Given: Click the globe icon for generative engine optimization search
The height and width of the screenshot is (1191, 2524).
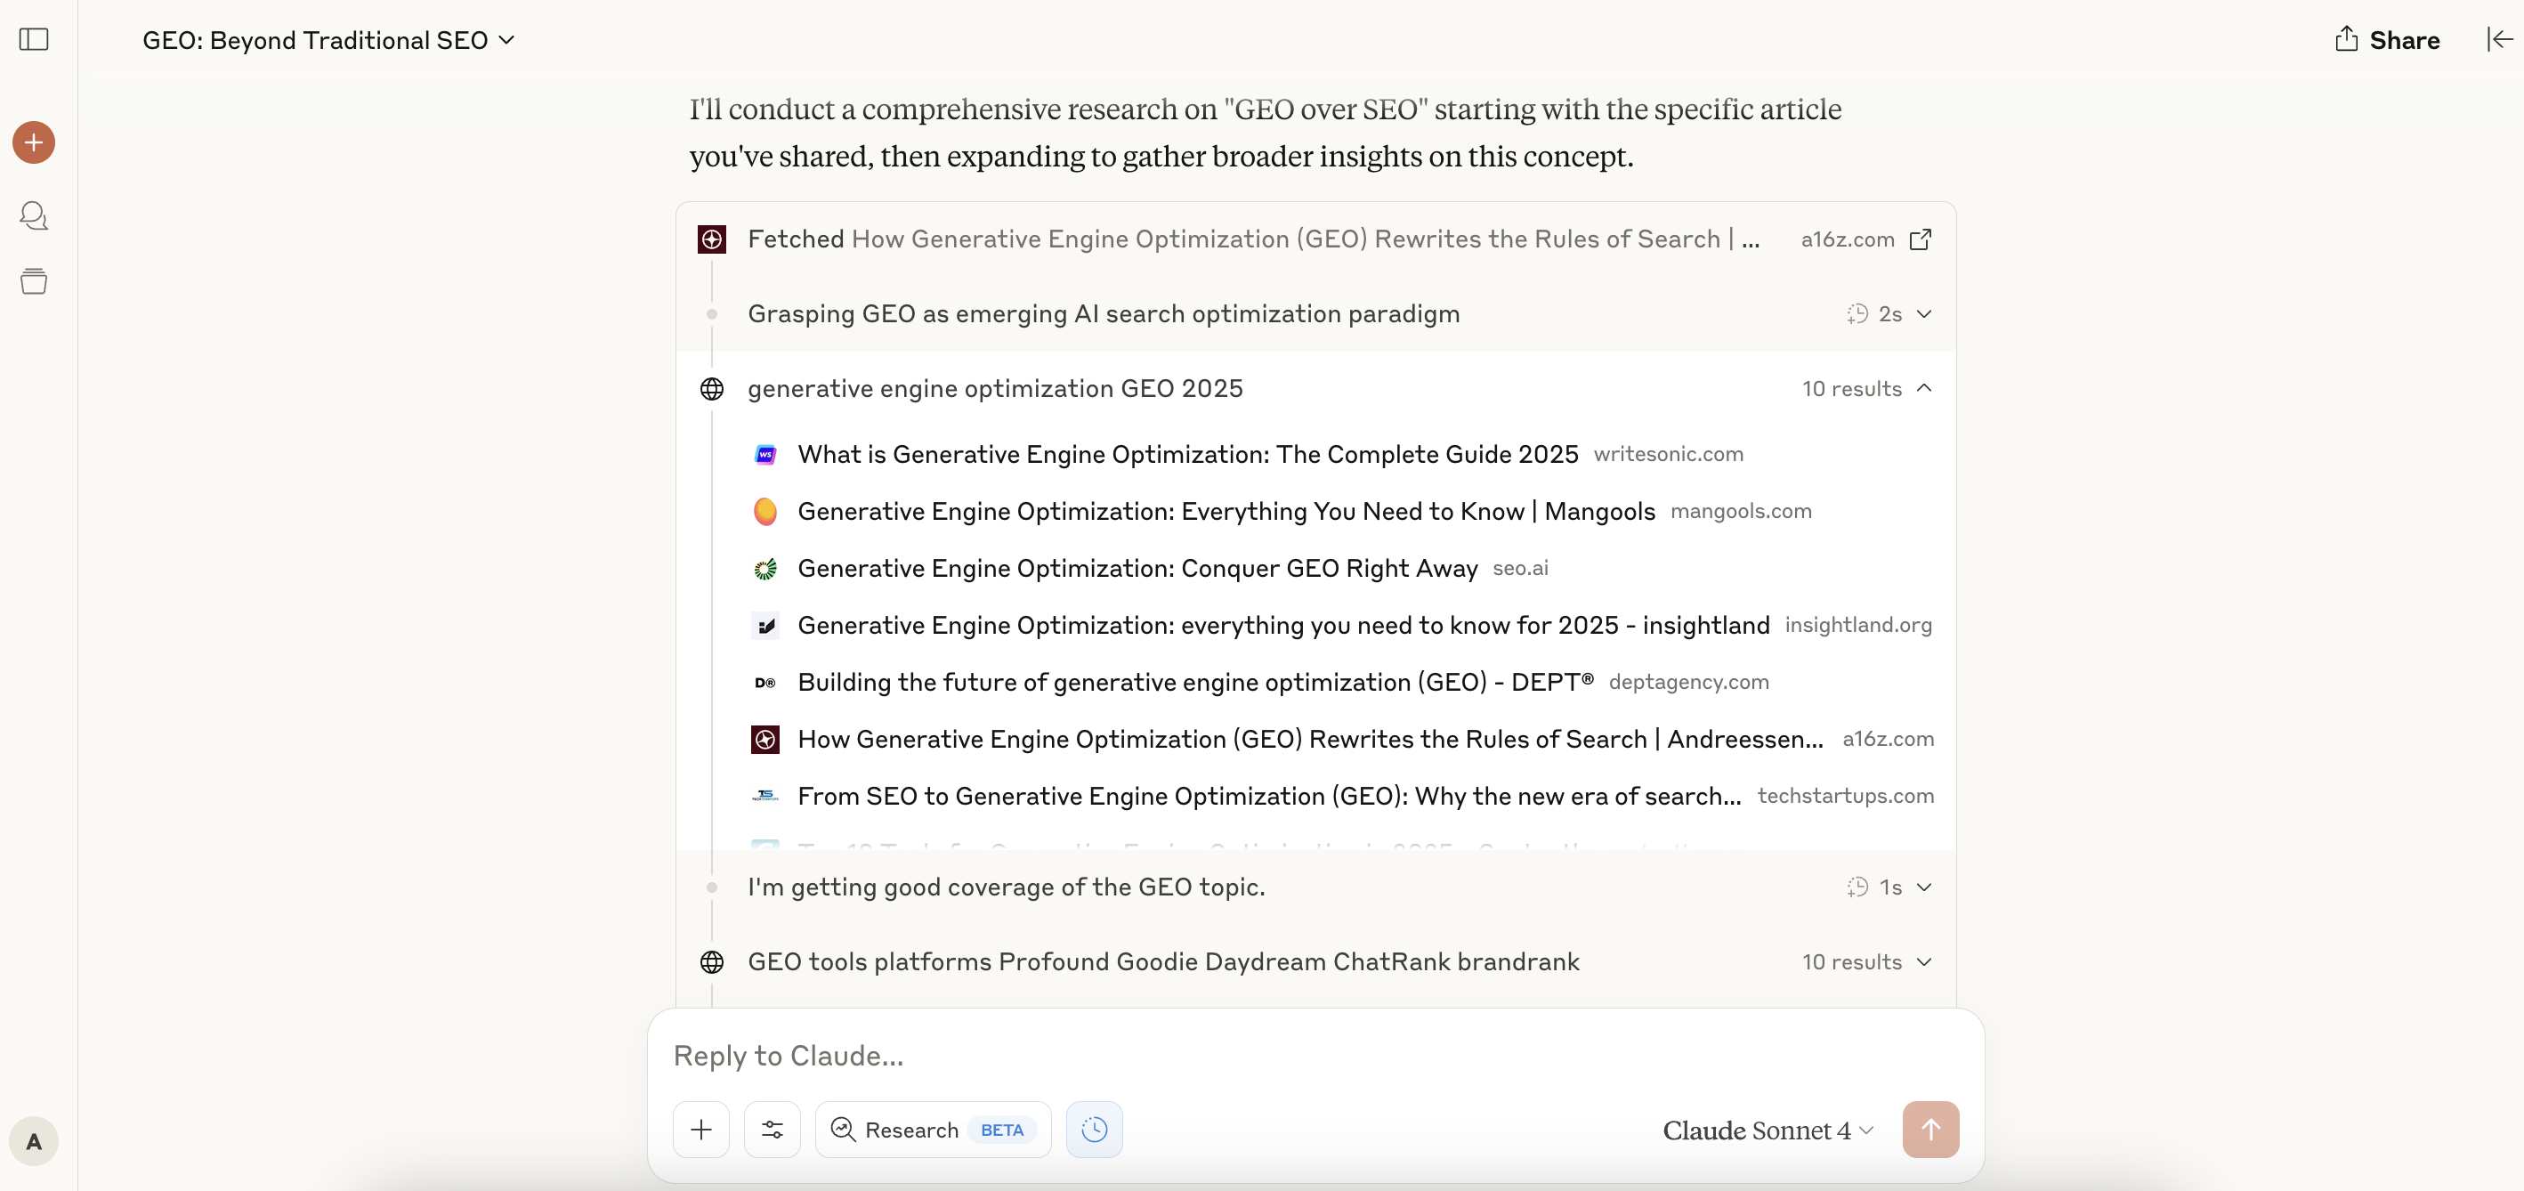Looking at the screenshot, I should [x=712, y=389].
